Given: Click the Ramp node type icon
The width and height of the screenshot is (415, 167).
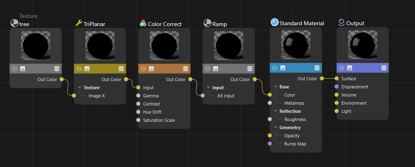Looking at the screenshot, I should coord(208,23).
